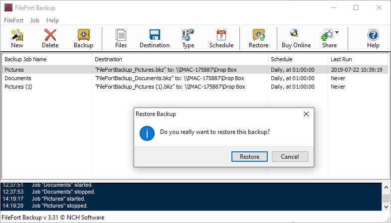Click the log scrollbar down arrow
391x223 pixels.
[386, 207]
